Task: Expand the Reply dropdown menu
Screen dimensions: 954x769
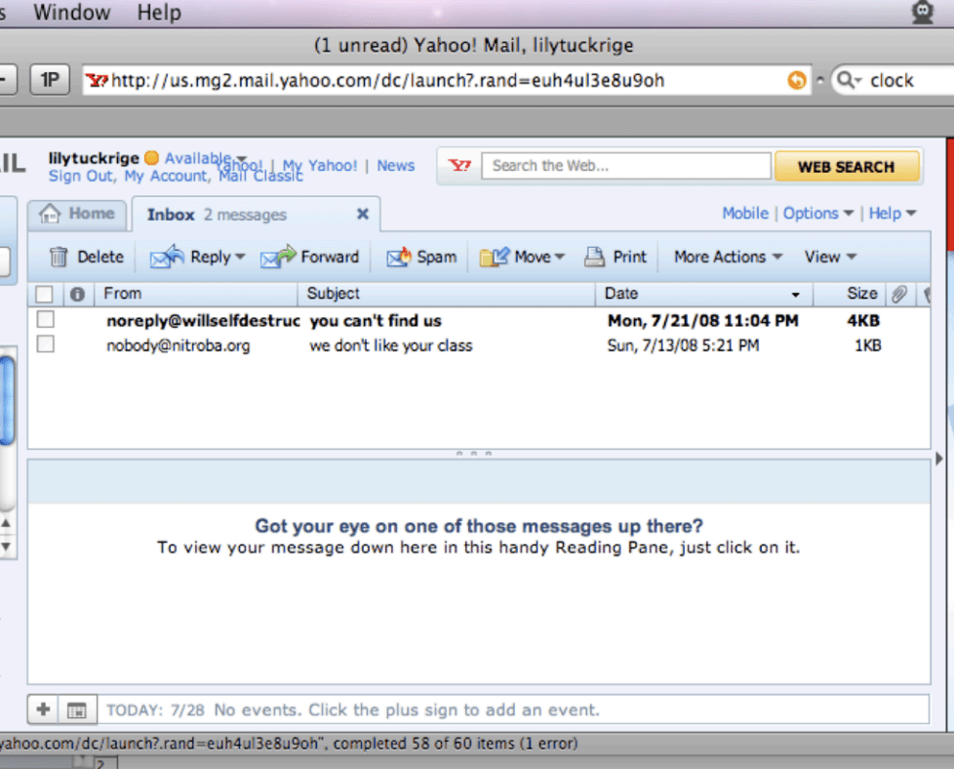Action: pyautogui.click(x=238, y=258)
